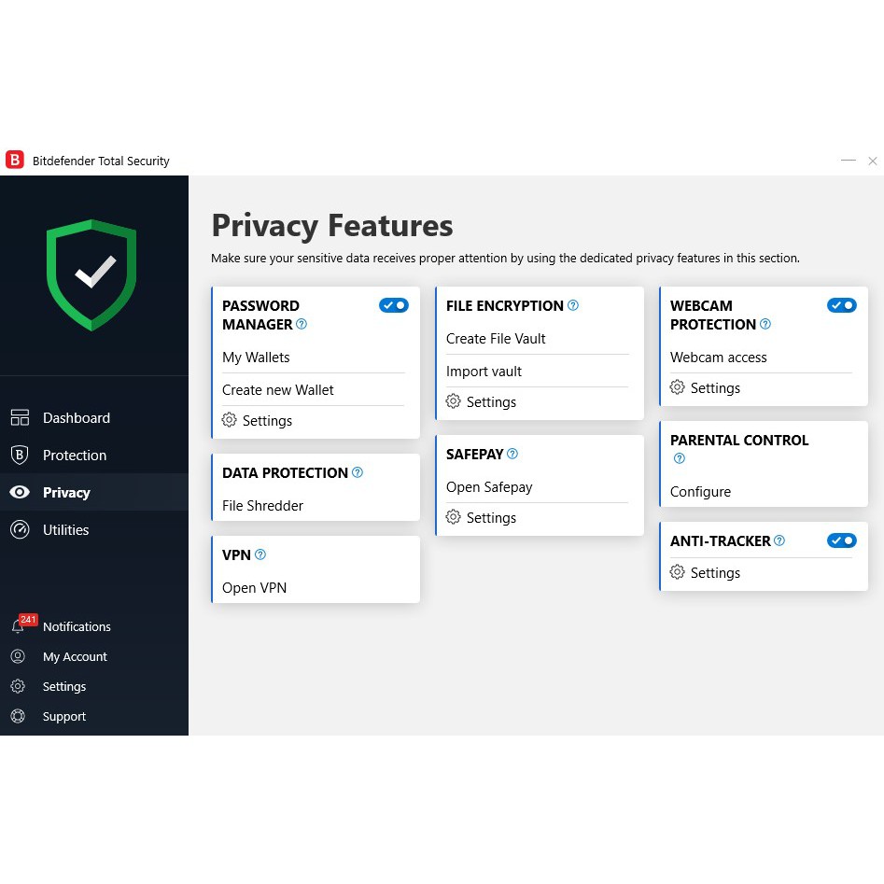884x884 pixels.
Task: Open Safepay Settings text
Action: tap(491, 517)
